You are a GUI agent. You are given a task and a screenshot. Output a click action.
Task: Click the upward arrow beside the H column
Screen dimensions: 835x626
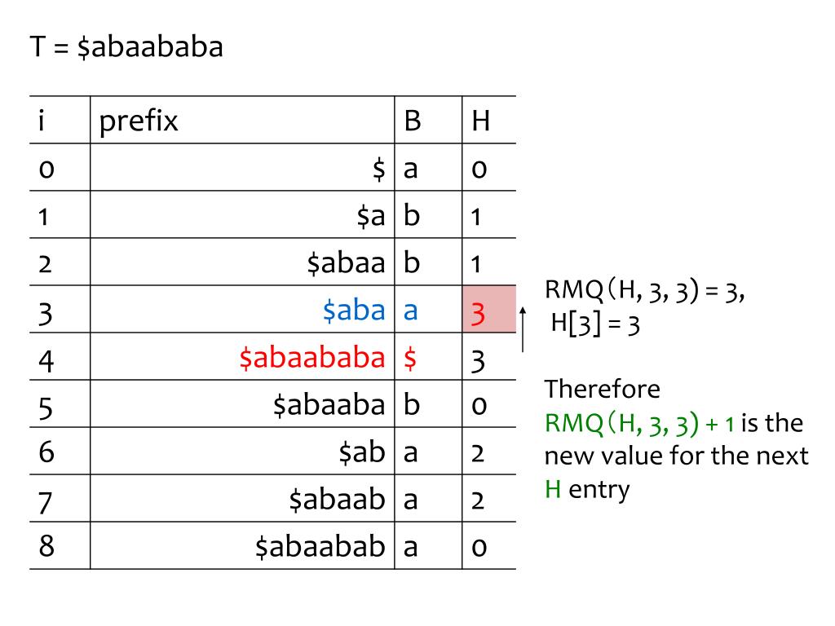523,329
